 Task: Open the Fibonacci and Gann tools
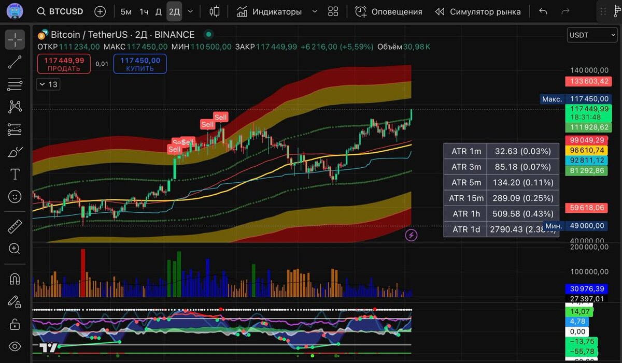15,84
